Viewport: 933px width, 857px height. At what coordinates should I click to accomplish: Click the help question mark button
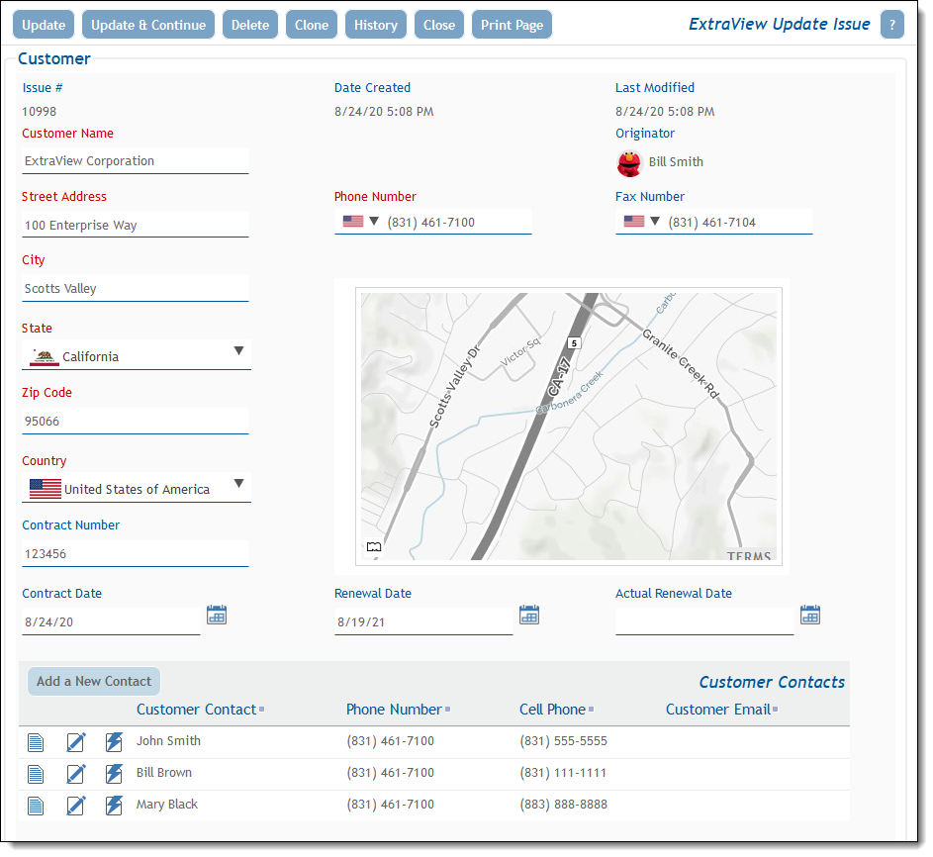click(892, 25)
